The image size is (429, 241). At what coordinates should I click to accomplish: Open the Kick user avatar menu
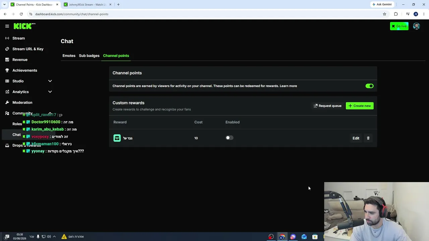click(416, 26)
